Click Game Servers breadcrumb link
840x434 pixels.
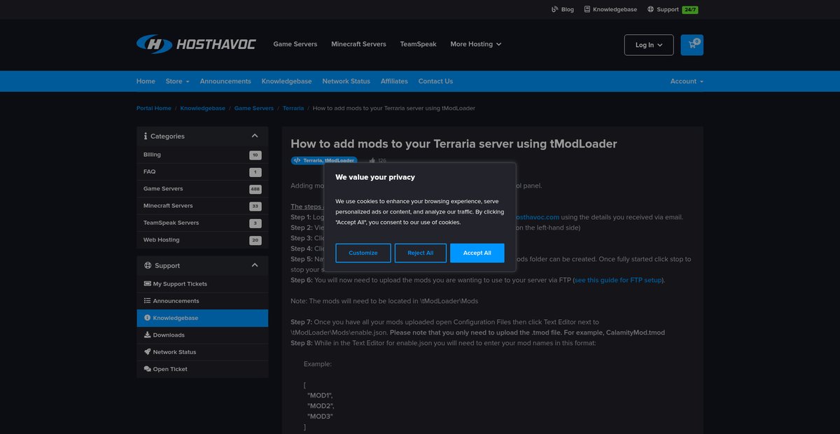point(254,108)
